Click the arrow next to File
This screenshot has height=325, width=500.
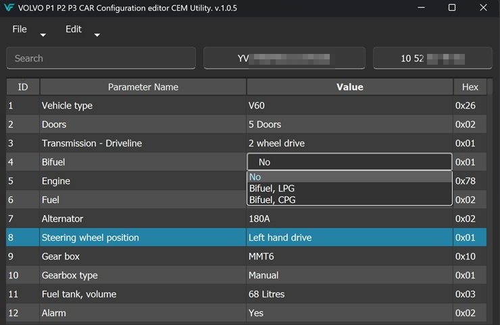[x=43, y=35]
